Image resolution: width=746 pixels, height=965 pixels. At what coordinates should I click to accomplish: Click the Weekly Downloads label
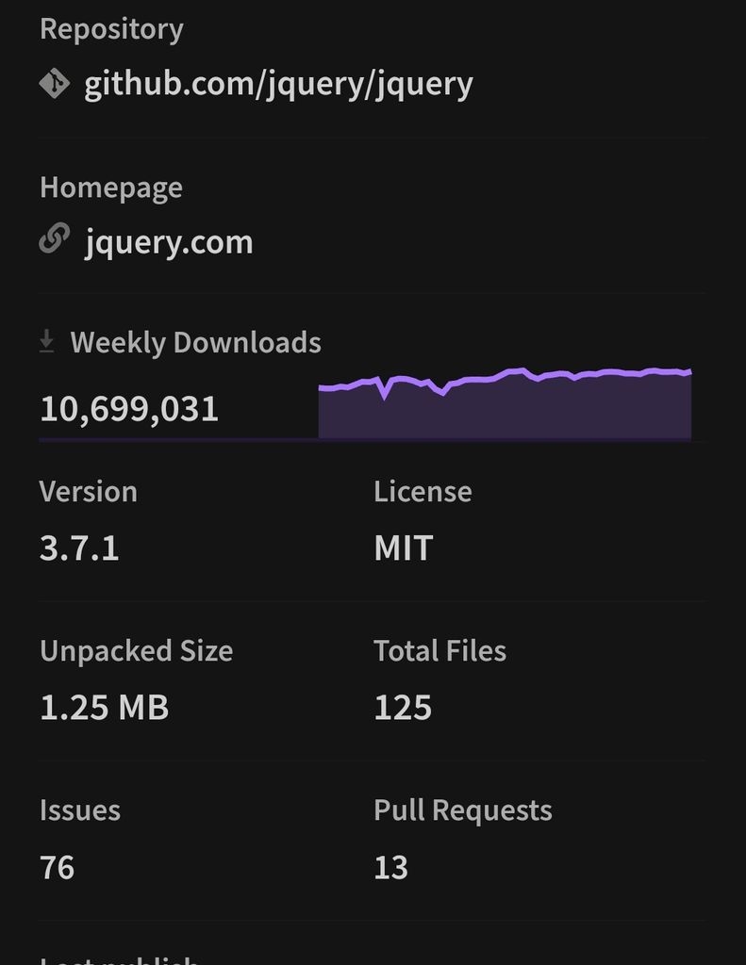[195, 342]
